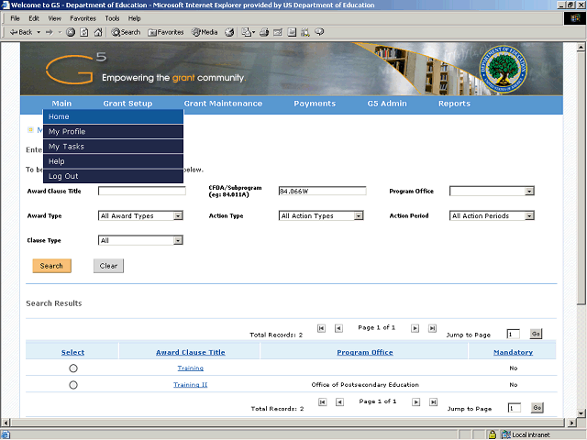Choose Help in the Main dropdown

114,161
